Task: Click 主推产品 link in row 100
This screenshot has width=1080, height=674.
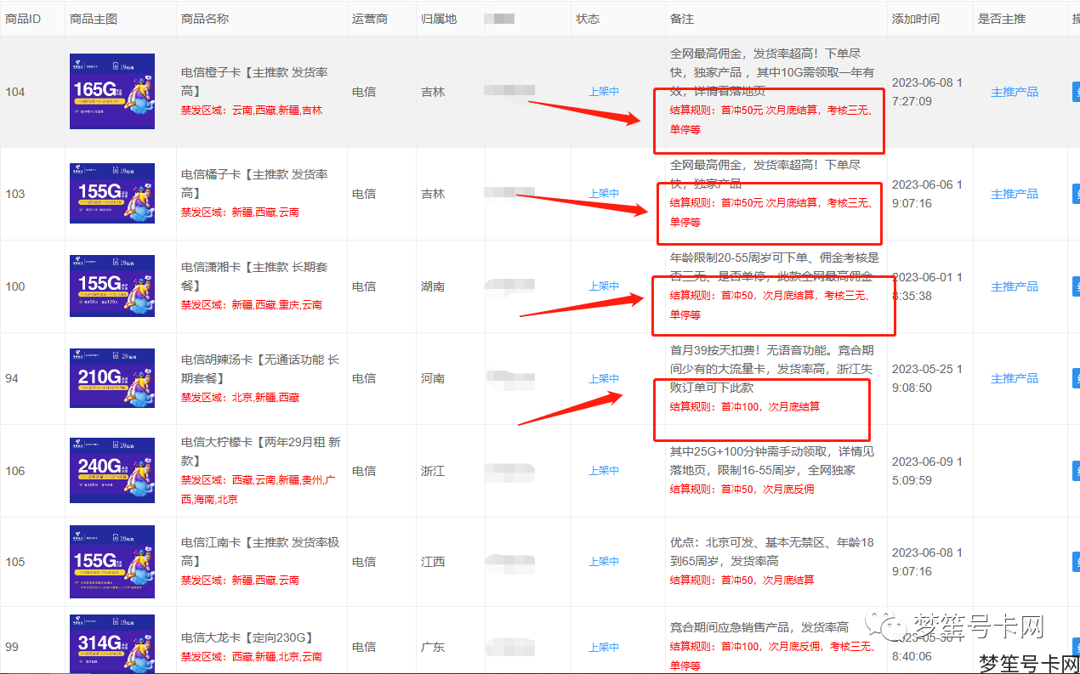Action: [x=1015, y=286]
